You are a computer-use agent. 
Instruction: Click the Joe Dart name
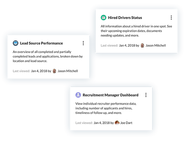click(x=126, y=123)
